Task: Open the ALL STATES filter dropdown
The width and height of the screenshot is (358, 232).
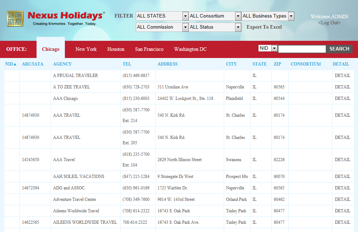Action: (162, 16)
